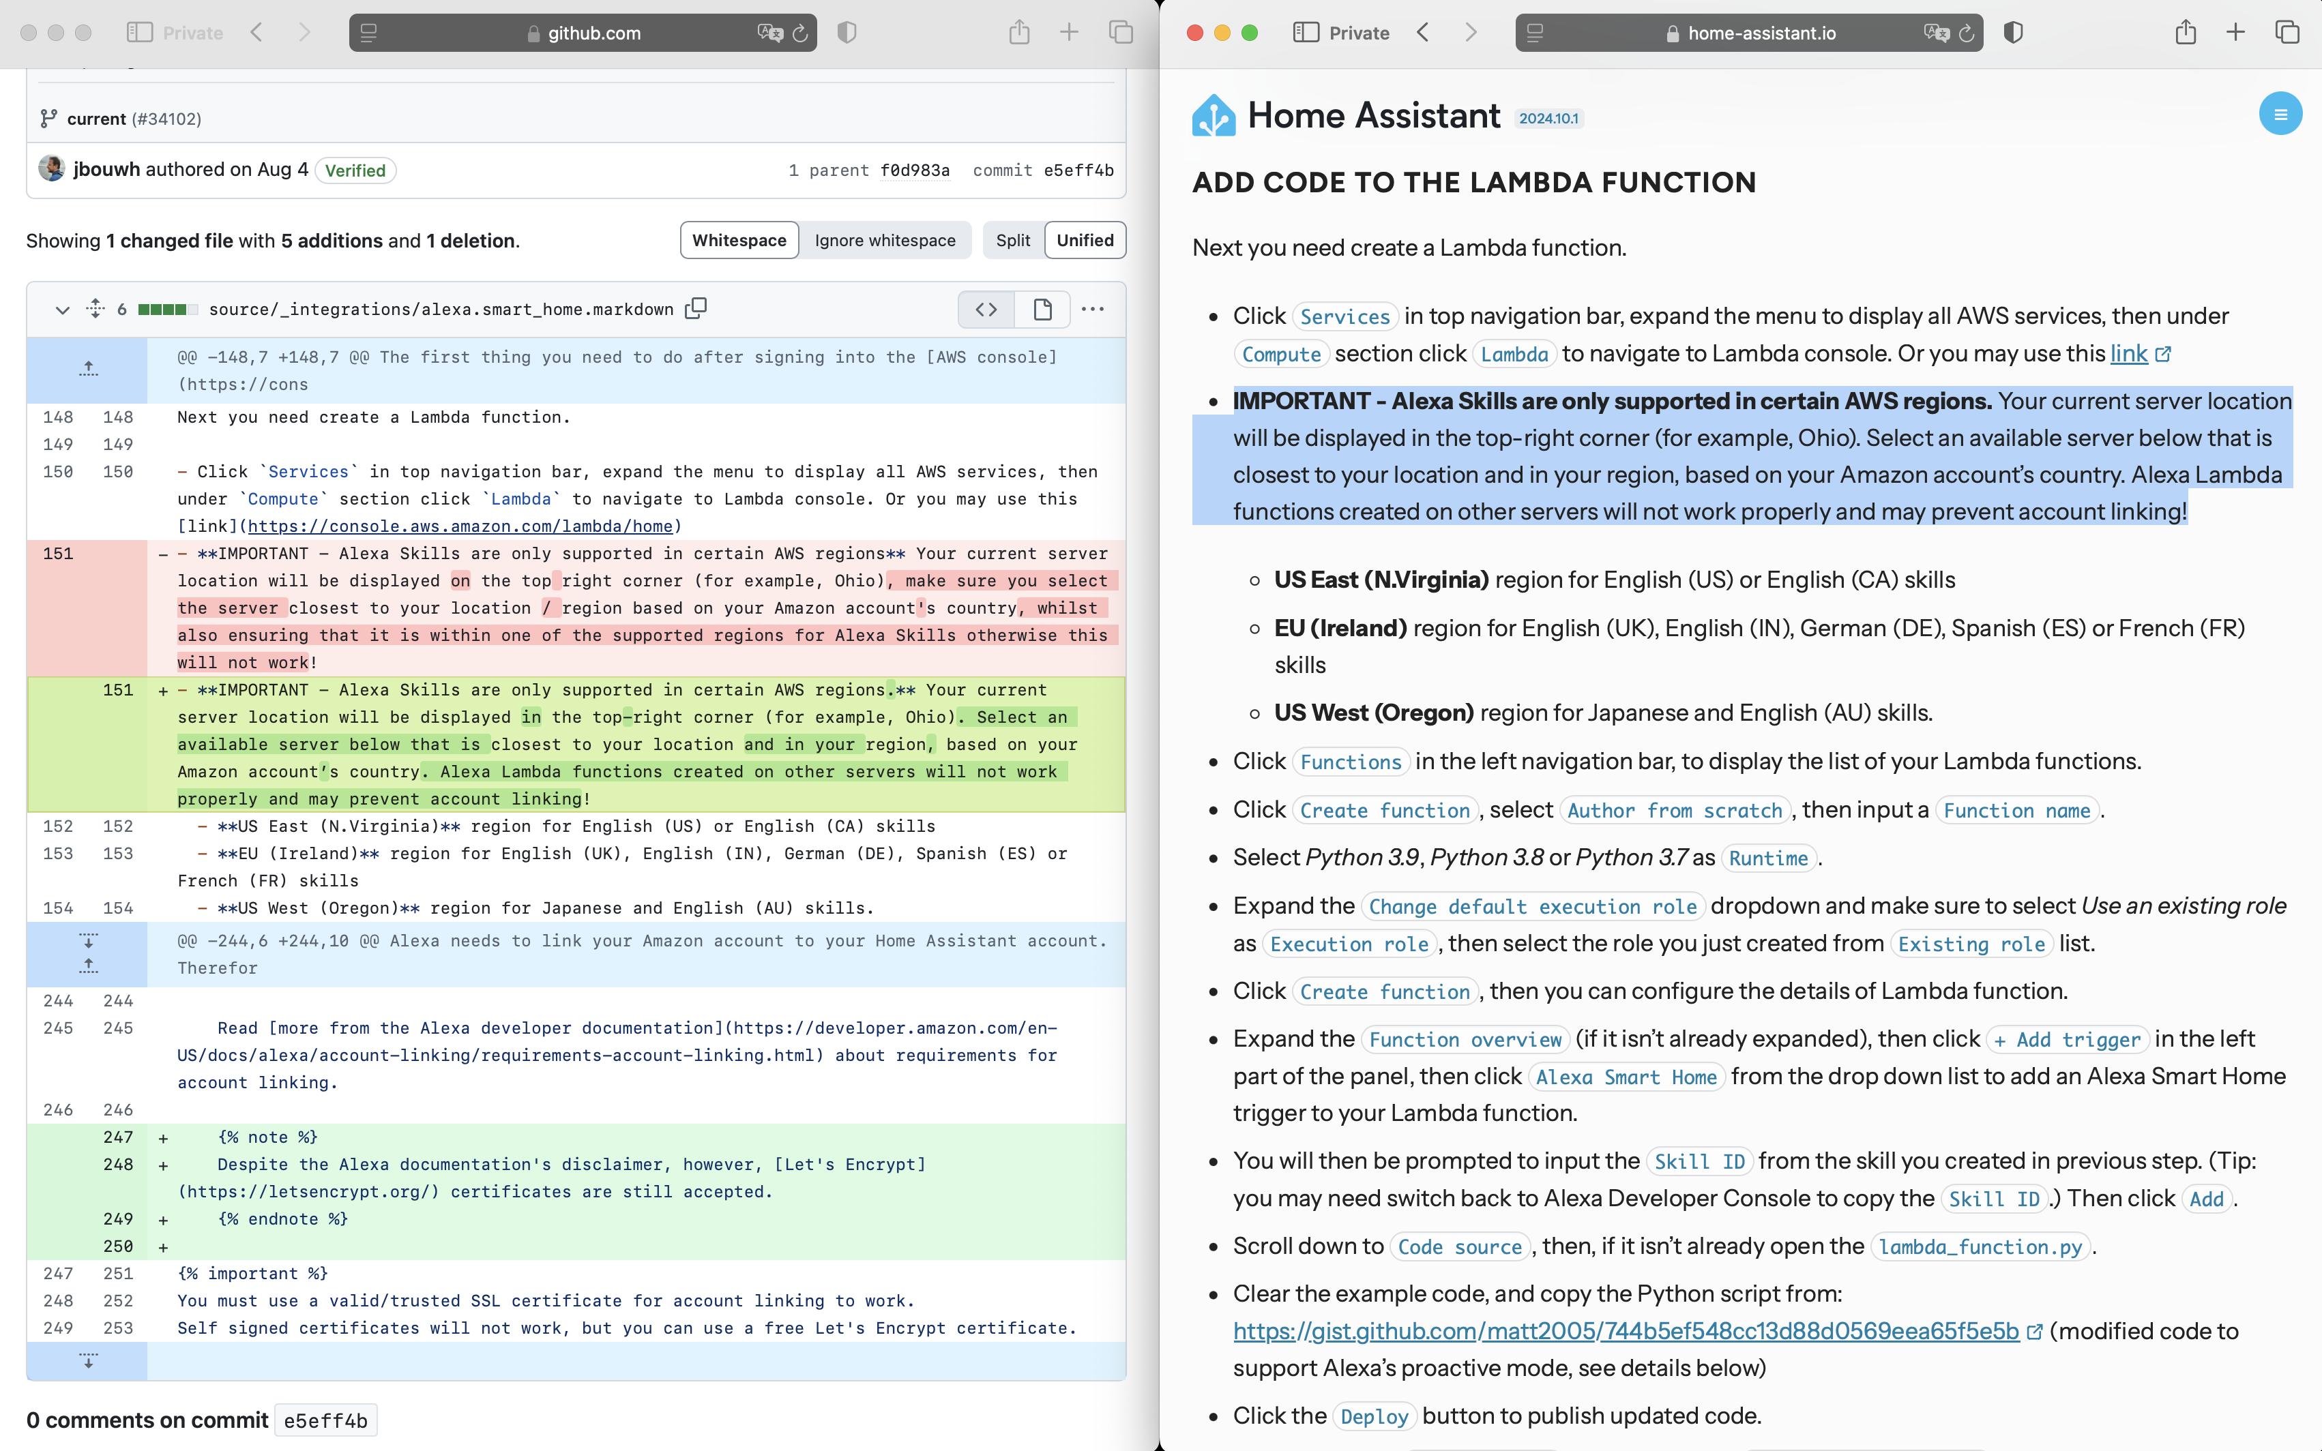Open new tab in Home Assistant window

pyautogui.click(x=2235, y=33)
